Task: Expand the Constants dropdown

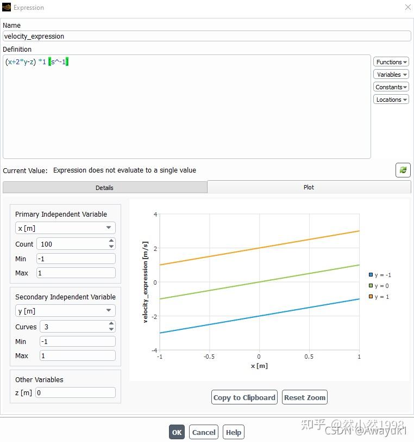Action: point(391,87)
